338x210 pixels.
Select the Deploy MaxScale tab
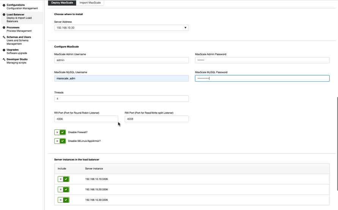(62, 3)
